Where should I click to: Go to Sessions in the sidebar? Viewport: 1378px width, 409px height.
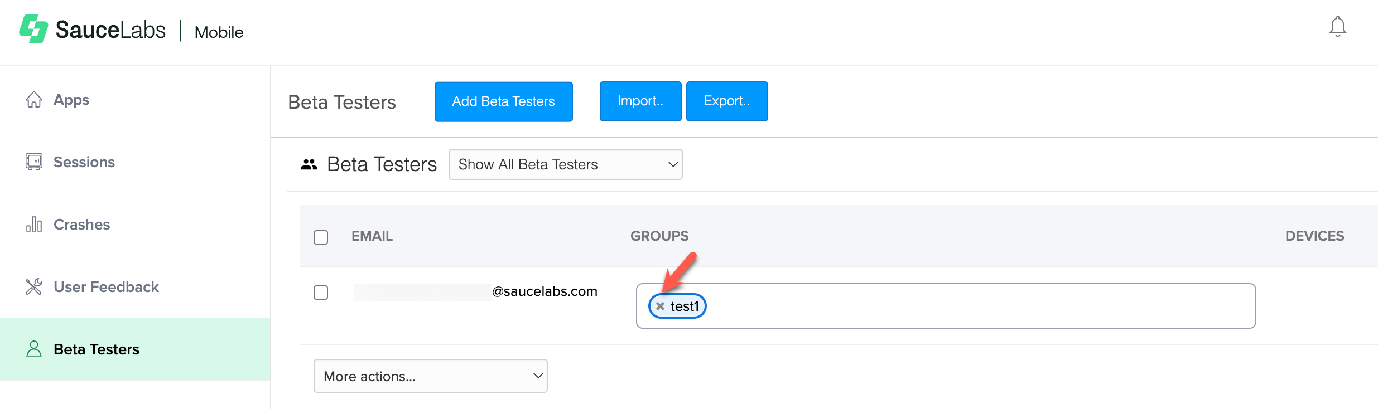[x=84, y=162]
